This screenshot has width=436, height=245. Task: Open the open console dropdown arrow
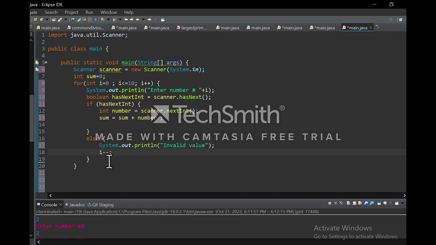tap(403, 203)
